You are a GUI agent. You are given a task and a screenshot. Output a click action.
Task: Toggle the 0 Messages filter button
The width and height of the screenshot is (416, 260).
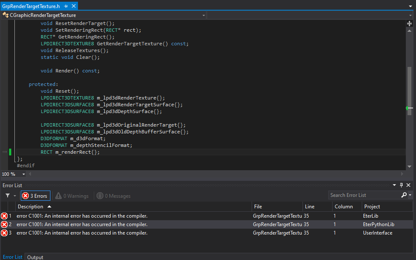point(114,196)
